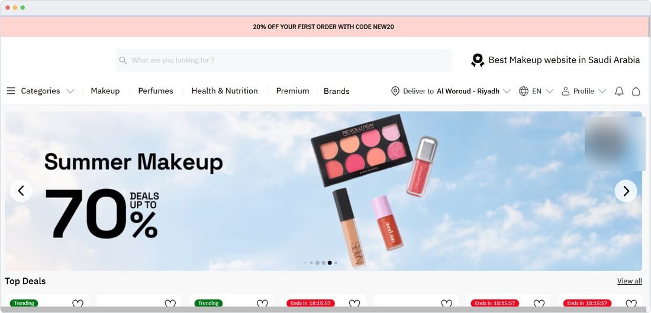Click the second green Trending badge
651x313 pixels.
[x=208, y=303]
